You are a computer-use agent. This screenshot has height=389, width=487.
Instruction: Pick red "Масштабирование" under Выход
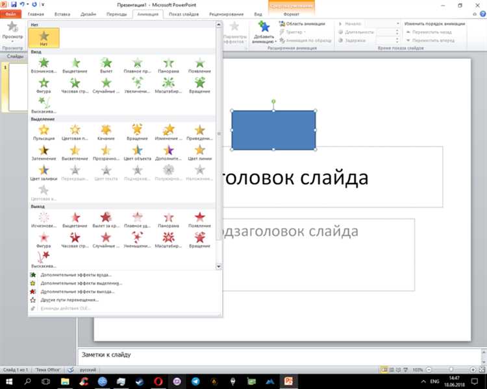168,241
